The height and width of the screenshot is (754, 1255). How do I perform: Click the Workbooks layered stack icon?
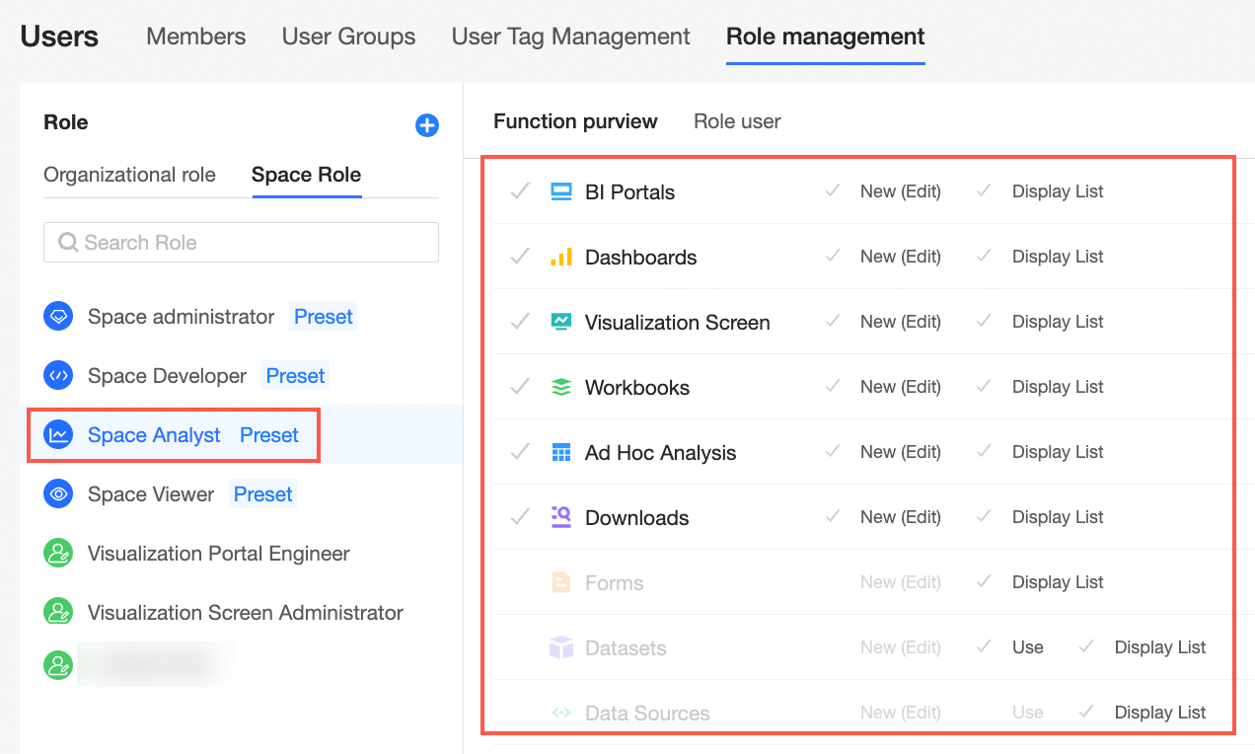560,387
